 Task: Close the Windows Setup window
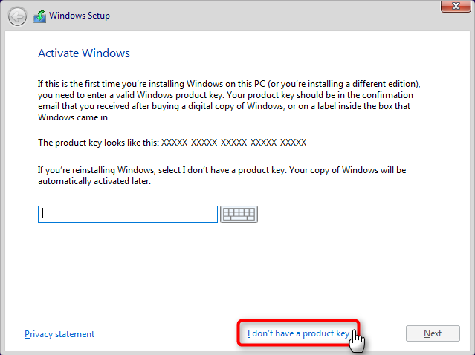(x=456, y=6)
